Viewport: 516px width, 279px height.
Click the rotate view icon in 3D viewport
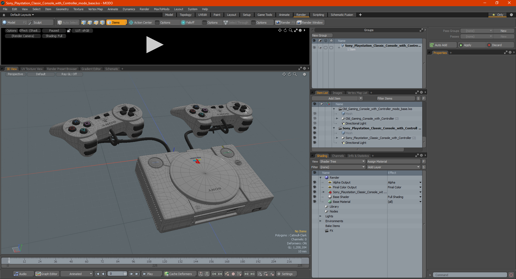click(289, 74)
